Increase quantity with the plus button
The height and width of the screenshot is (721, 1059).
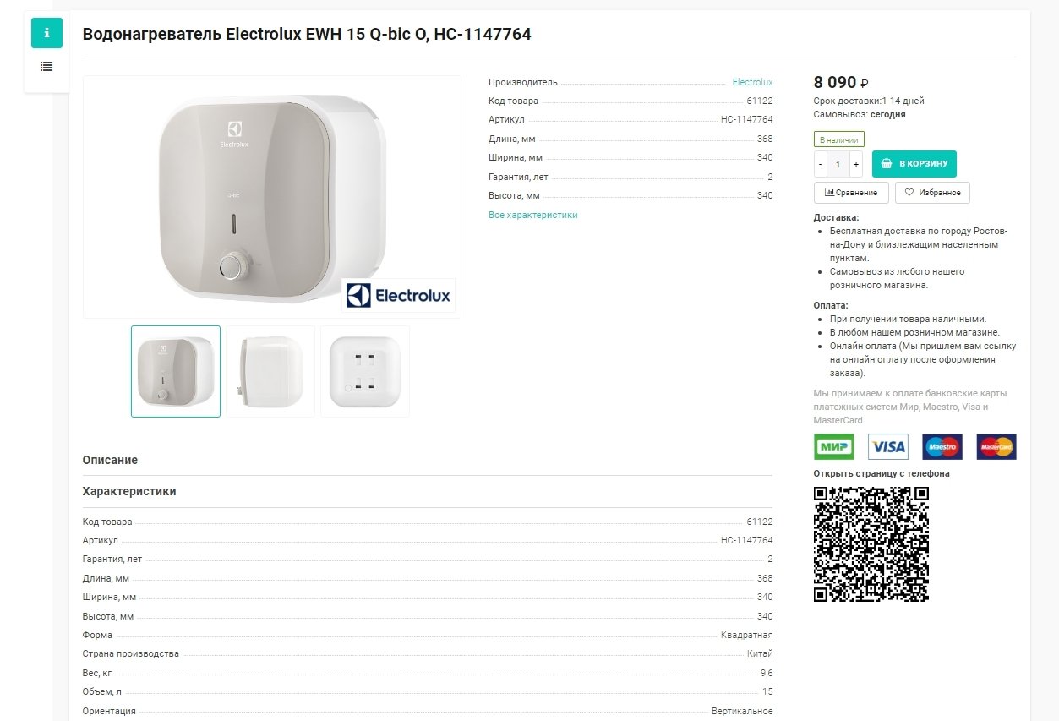856,165
